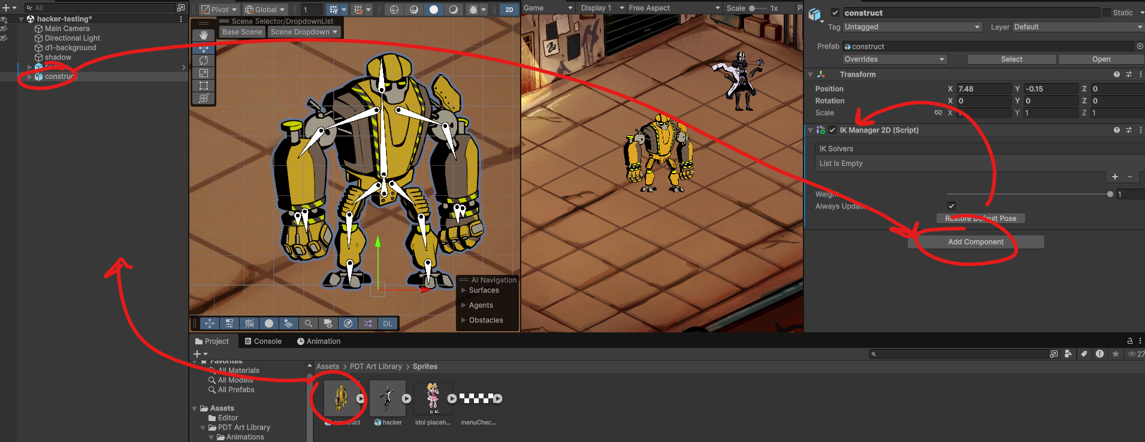This screenshot has height=442, width=1145.
Task: Click the prefab Open button
Action: pyautogui.click(x=1101, y=59)
